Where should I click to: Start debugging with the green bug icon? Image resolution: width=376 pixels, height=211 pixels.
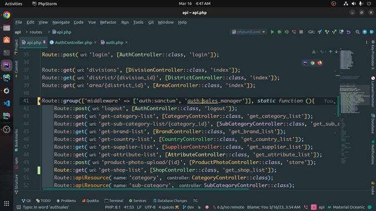[x=280, y=32]
